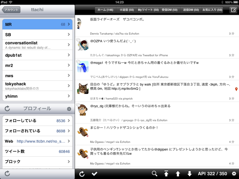
Task: Switch to the ホーム (146) tab
Action: (x=105, y=10)
